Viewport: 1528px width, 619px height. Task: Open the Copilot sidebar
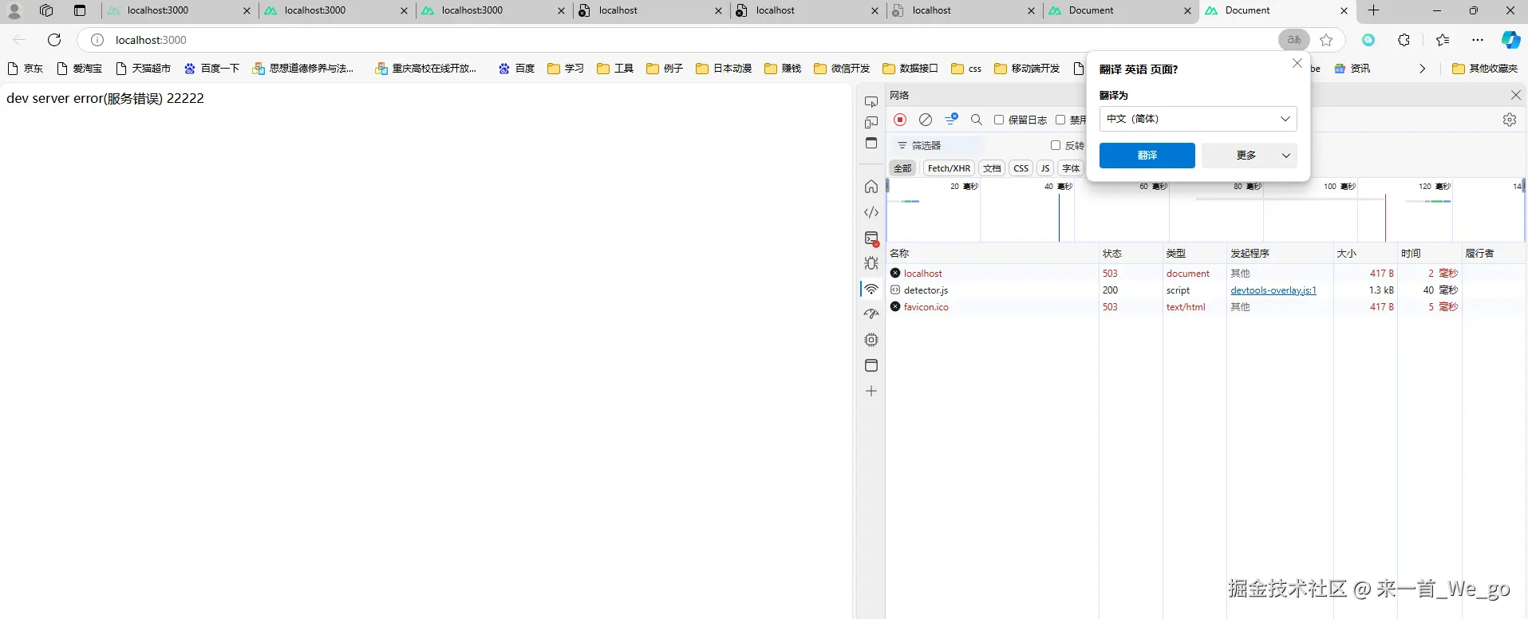1510,40
